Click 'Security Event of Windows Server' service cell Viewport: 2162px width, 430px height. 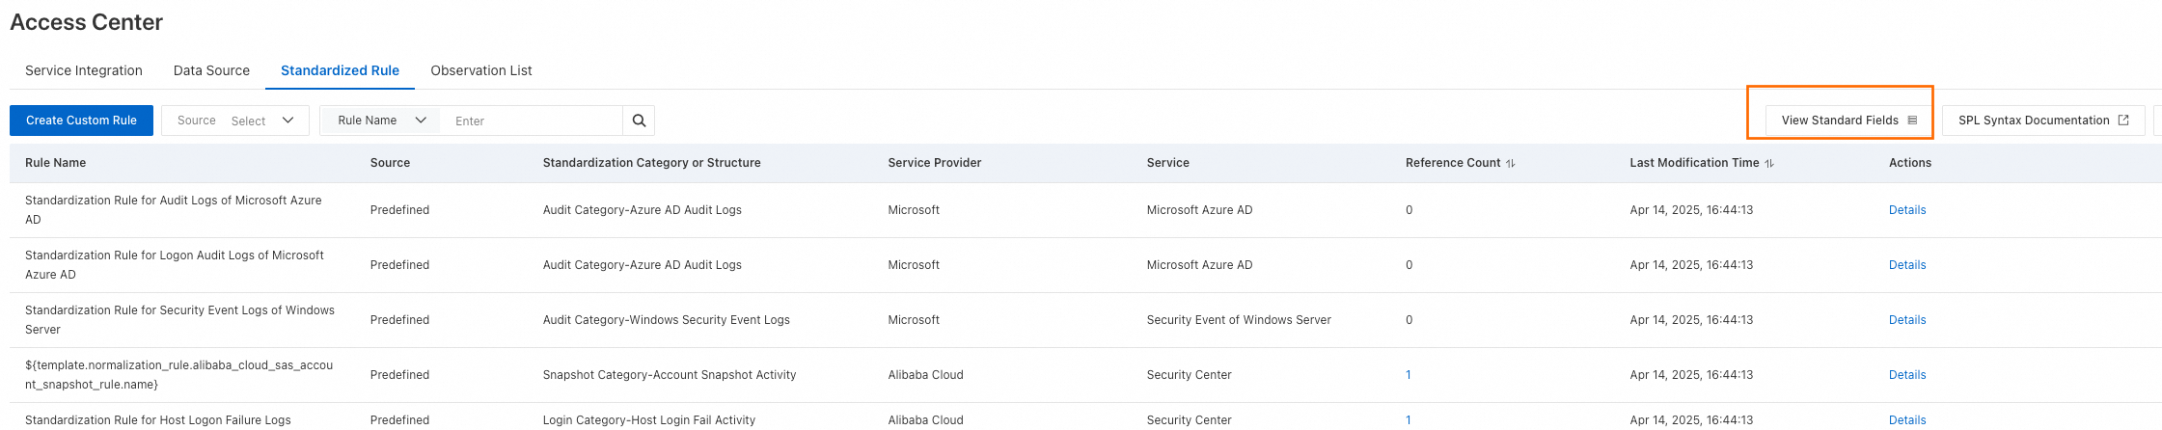pos(1239,320)
